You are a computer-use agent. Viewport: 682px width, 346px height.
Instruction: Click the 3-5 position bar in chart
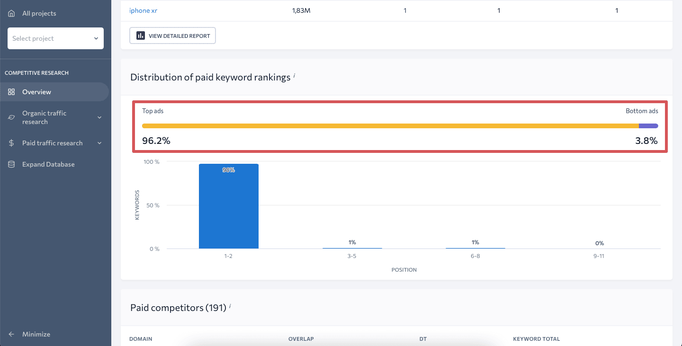(352, 248)
